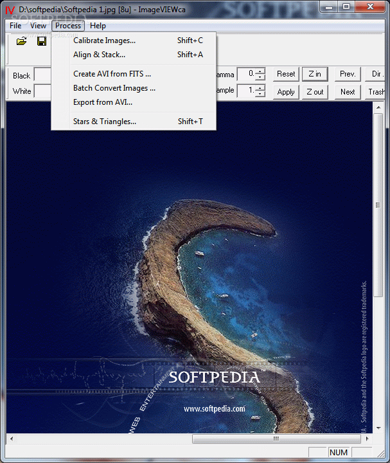Click the horizontal scrollbar left arrow
390x463 pixels.
pos(12,439)
